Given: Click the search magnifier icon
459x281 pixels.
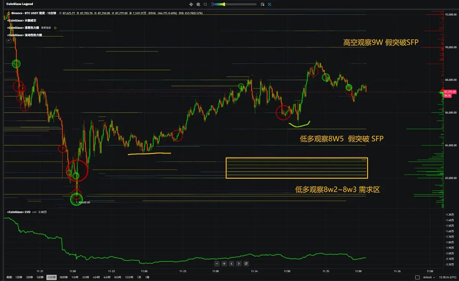Looking at the screenshot, I should pos(205,4).
